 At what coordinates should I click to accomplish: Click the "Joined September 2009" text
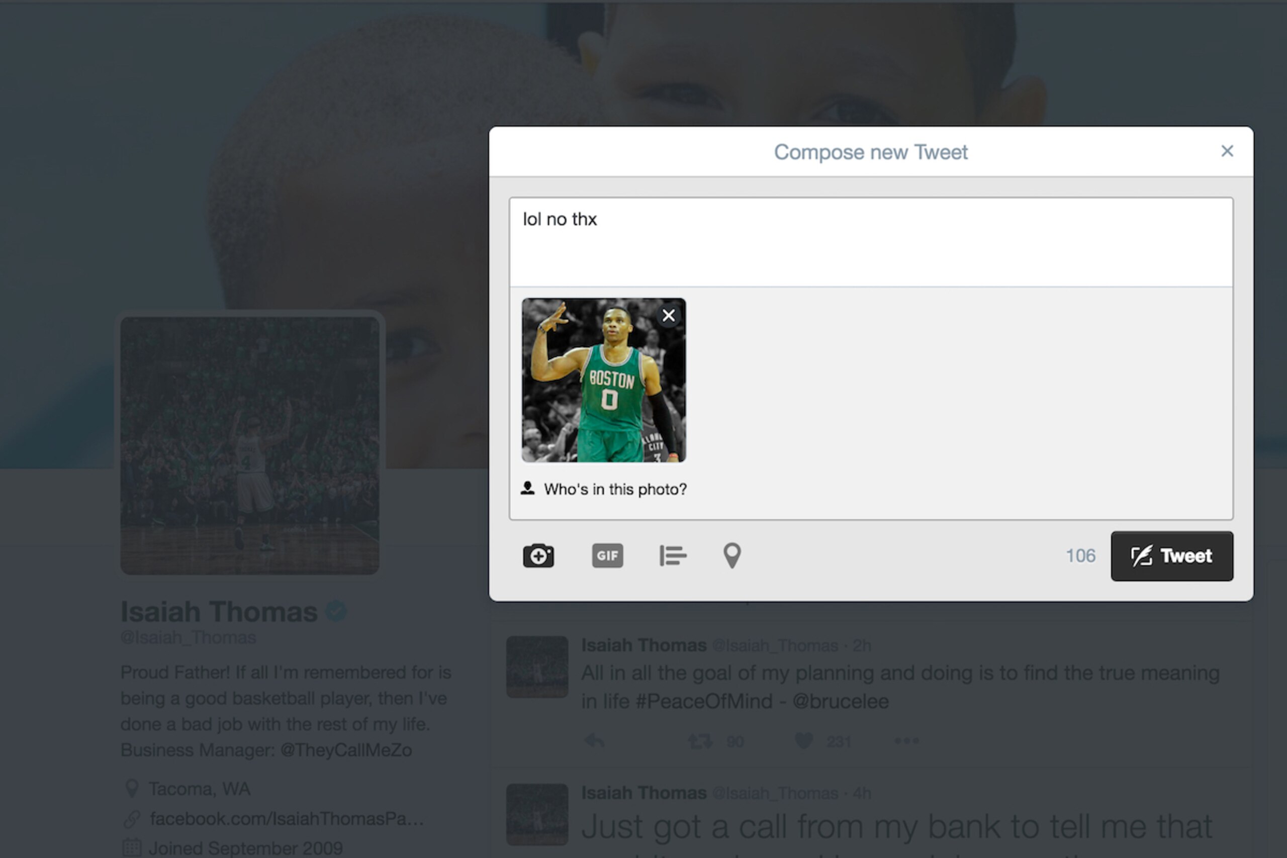tap(246, 848)
